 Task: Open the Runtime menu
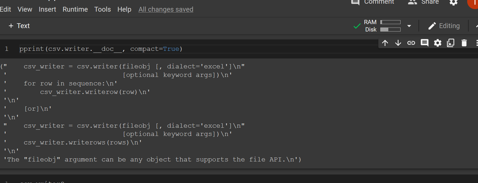(x=75, y=9)
